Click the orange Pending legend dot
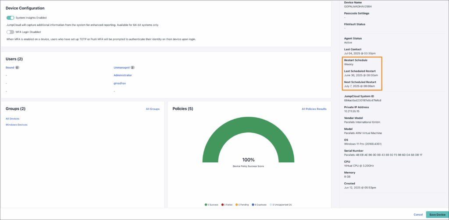This screenshot has width=449, height=220. click(237, 204)
